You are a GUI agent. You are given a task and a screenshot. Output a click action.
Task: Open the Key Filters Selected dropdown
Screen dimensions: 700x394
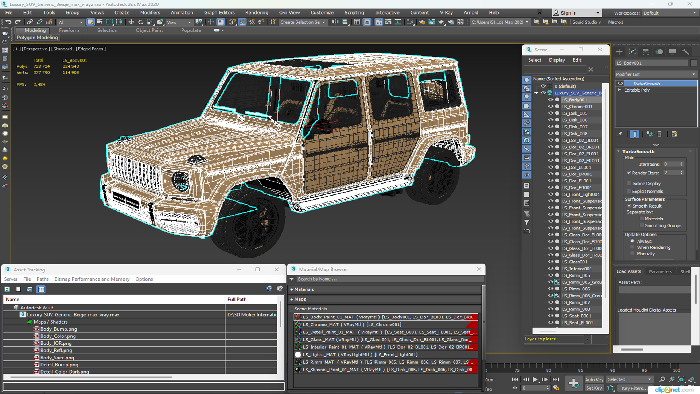pos(629,380)
